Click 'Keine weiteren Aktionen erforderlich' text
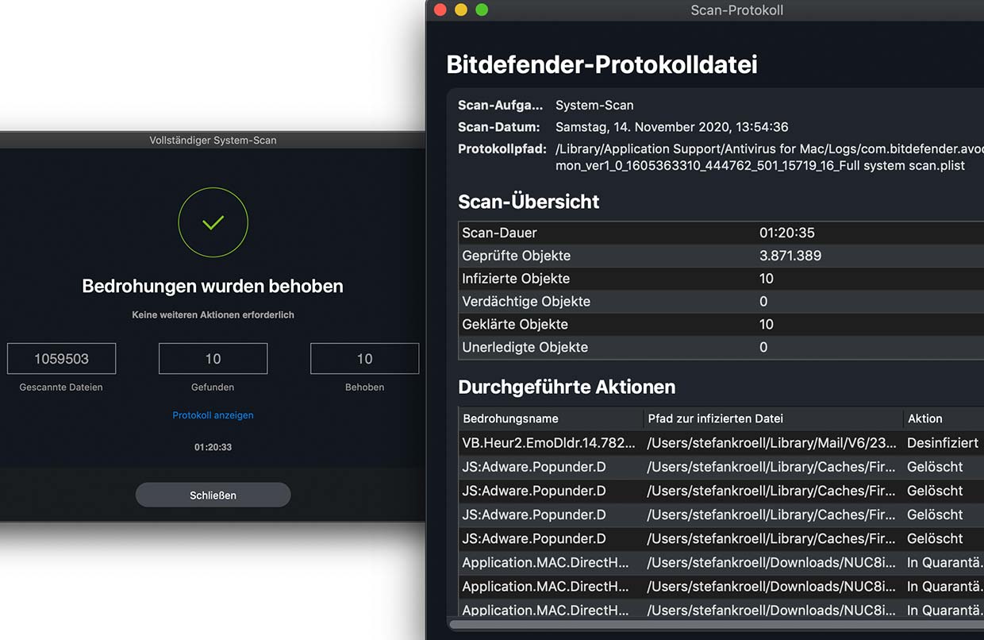 pos(213,315)
